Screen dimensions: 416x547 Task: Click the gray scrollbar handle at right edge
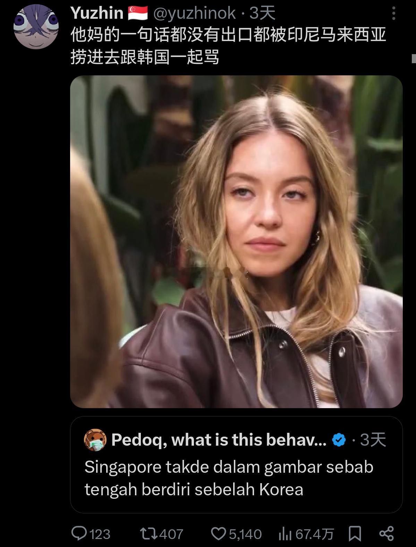414,58
